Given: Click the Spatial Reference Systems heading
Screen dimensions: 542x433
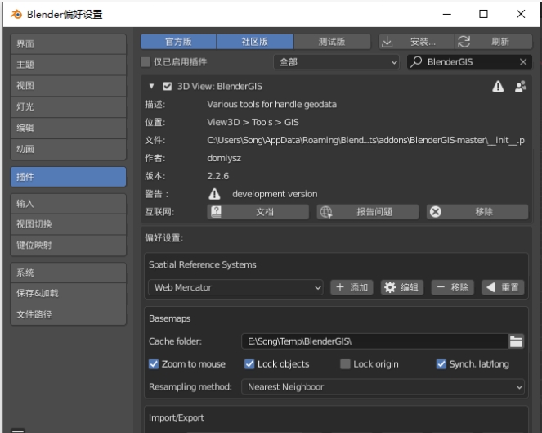Looking at the screenshot, I should [203, 264].
